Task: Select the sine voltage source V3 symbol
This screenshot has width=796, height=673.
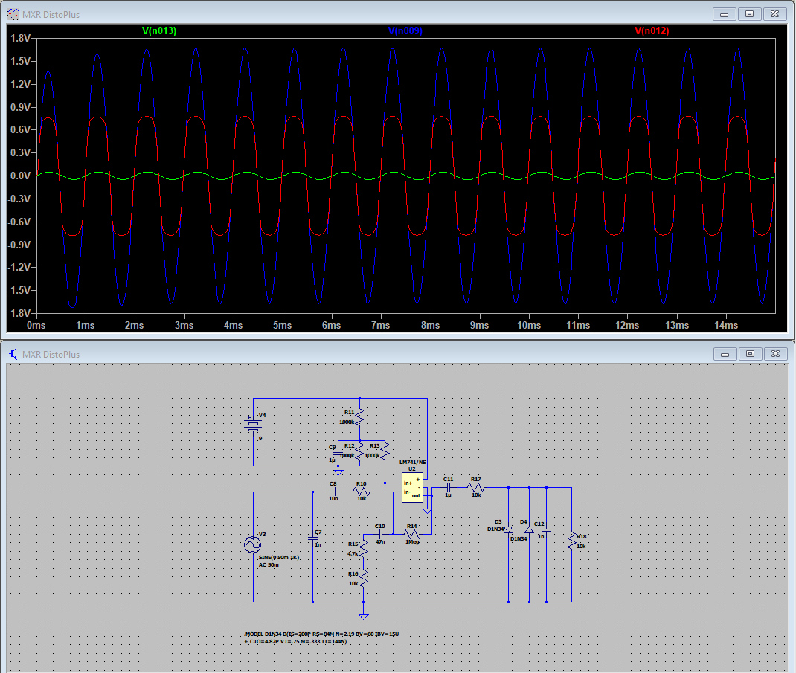Action: (x=253, y=544)
